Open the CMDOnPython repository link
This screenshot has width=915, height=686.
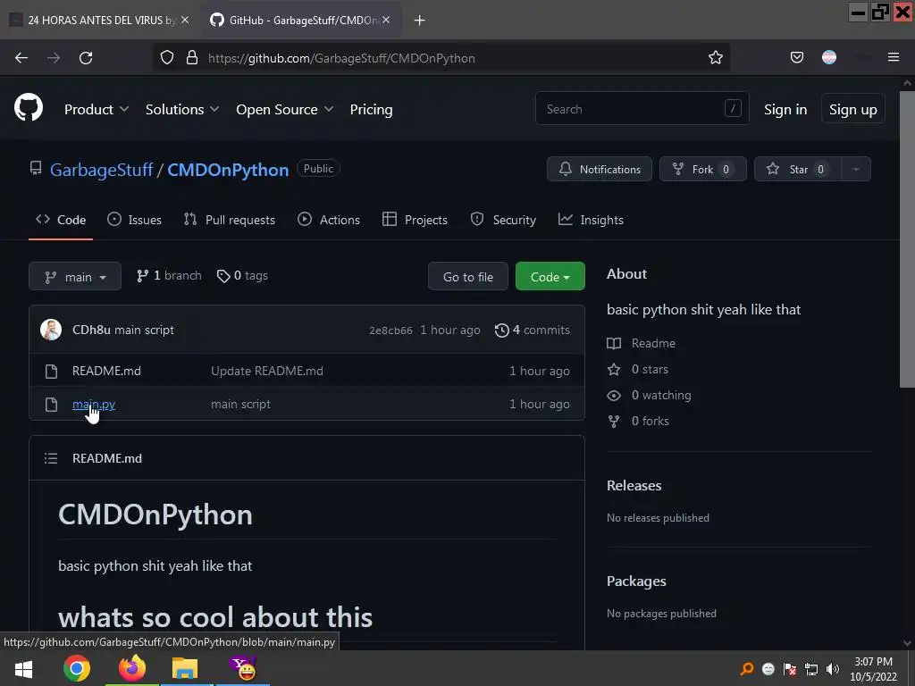[228, 170]
